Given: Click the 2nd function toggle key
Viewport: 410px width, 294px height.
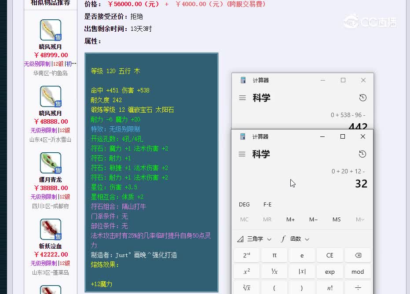Looking at the screenshot, I should pos(247,255).
